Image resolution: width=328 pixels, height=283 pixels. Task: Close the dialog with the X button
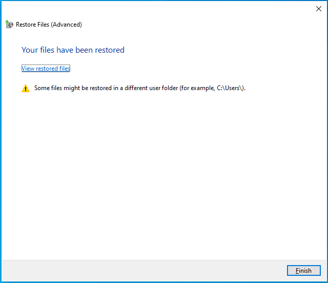[319, 9]
